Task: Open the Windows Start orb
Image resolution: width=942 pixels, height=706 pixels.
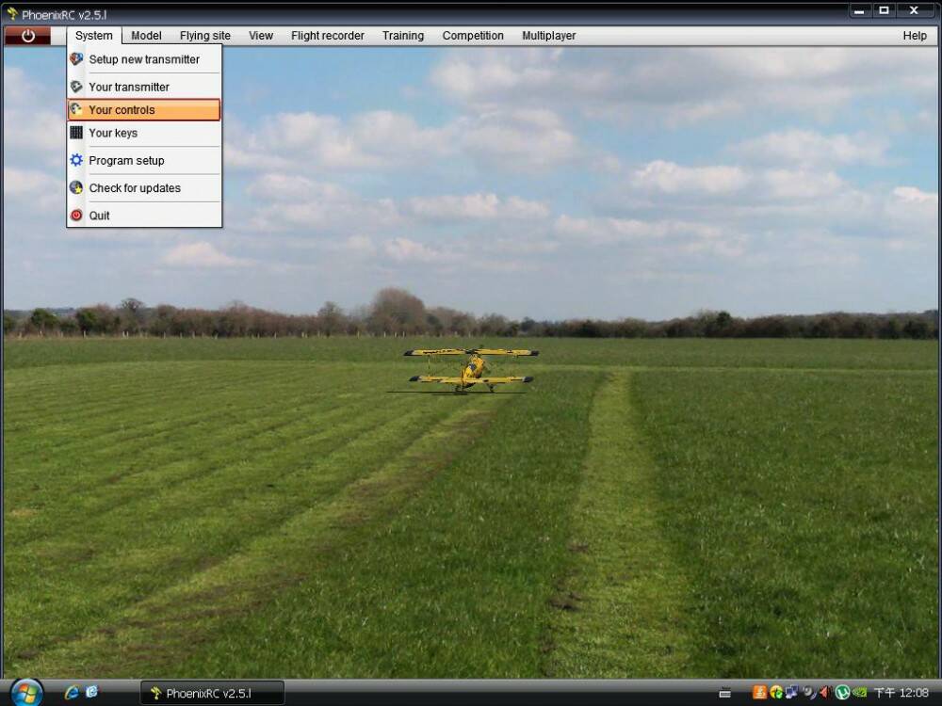Action: (x=26, y=694)
